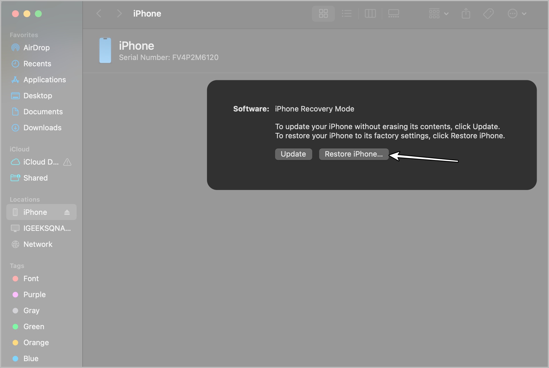Open the Shared section under iCloud

pyautogui.click(x=35, y=178)
